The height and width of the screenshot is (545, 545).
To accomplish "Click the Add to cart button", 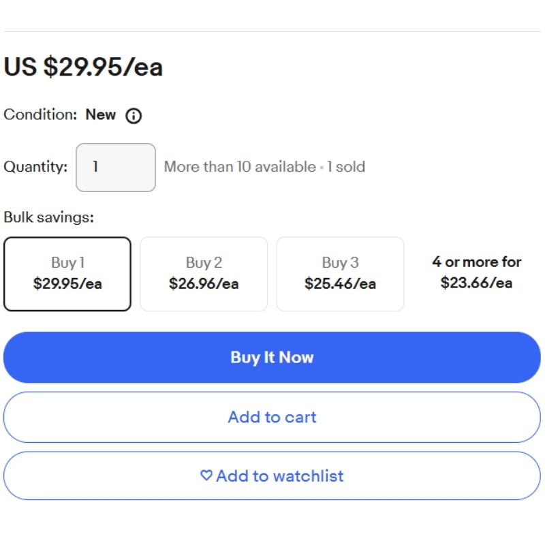I will coord(272,417).
